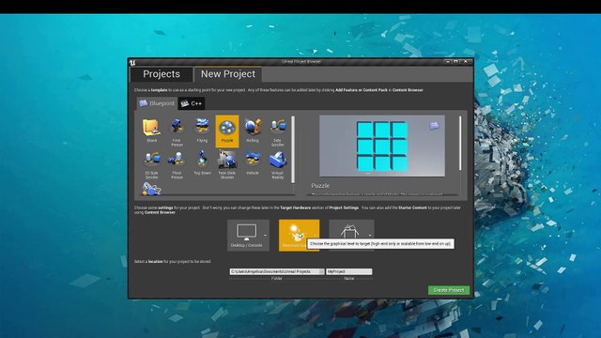Choose the First Person template
The width and height of the screenshot is (601, 338).
click(x=177, y=131)
